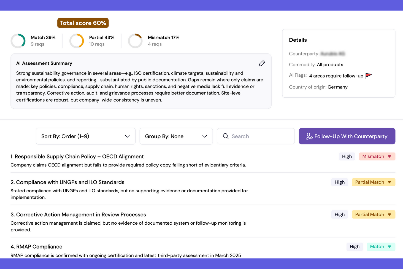Click '4 areas require follow-up' text
403x269 pixels.
click(x=336, y=76)
